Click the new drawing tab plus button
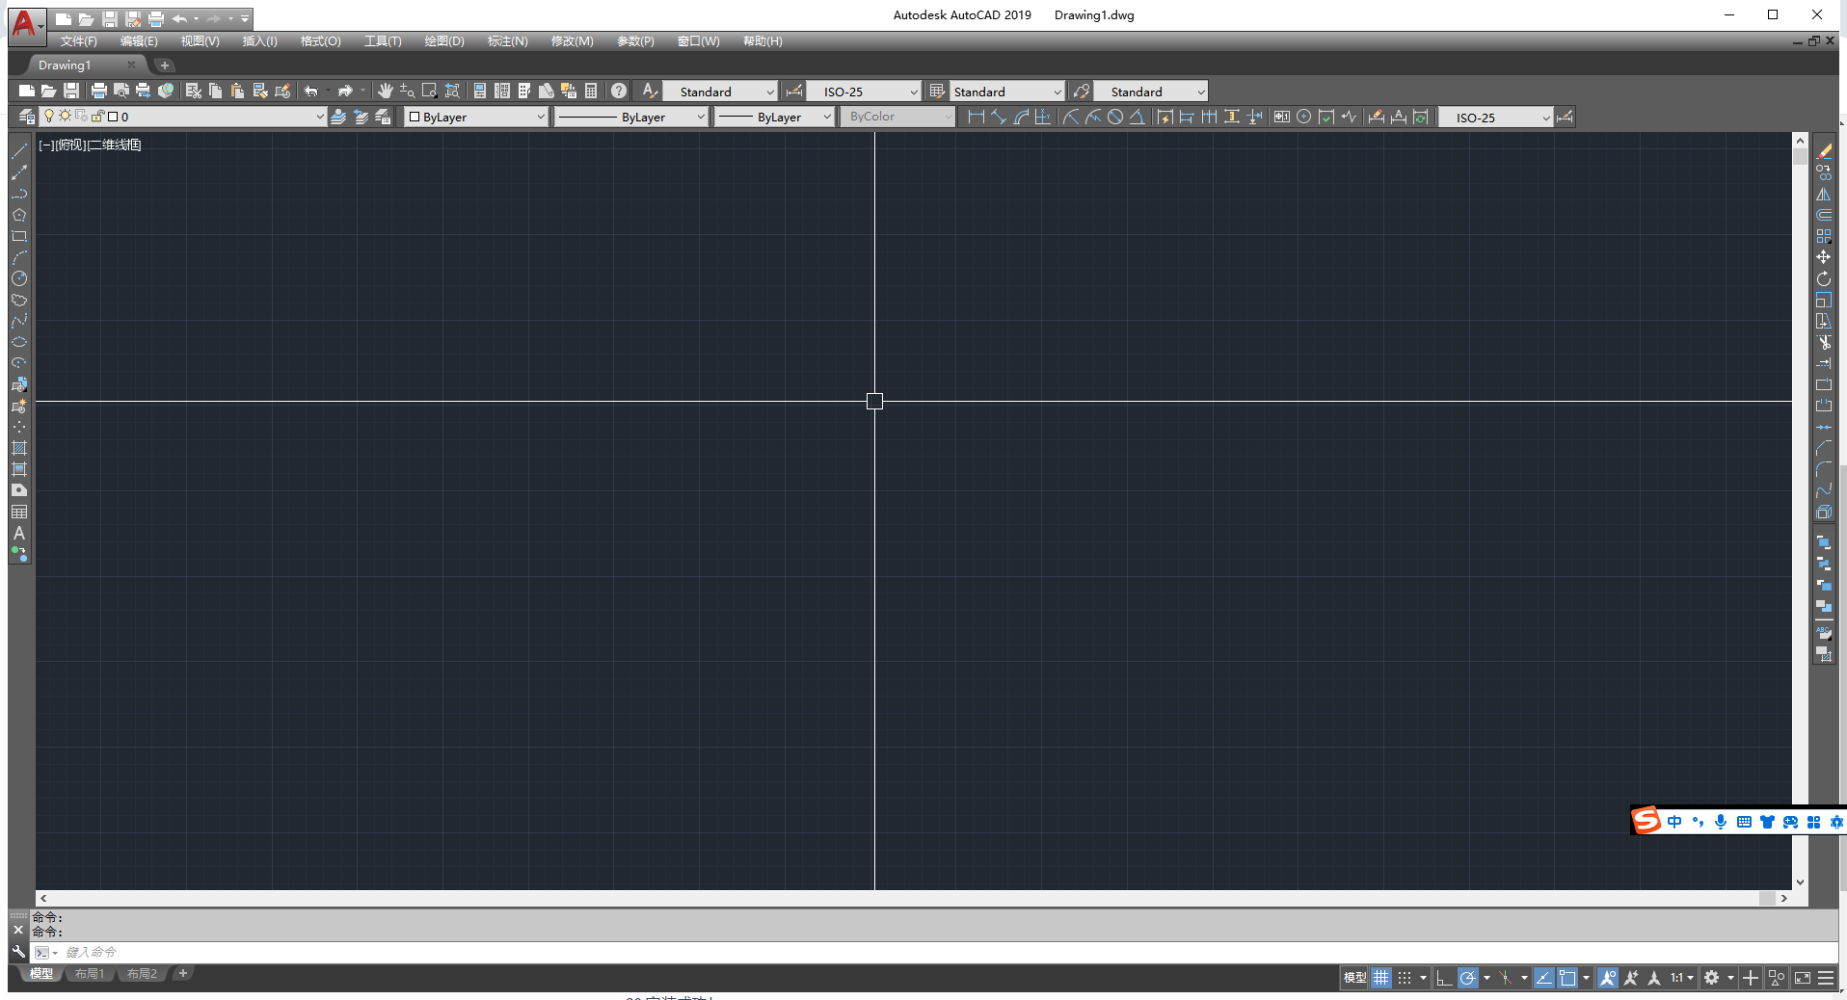The height and width of the screenshot is (1000, 1847). 165,66
